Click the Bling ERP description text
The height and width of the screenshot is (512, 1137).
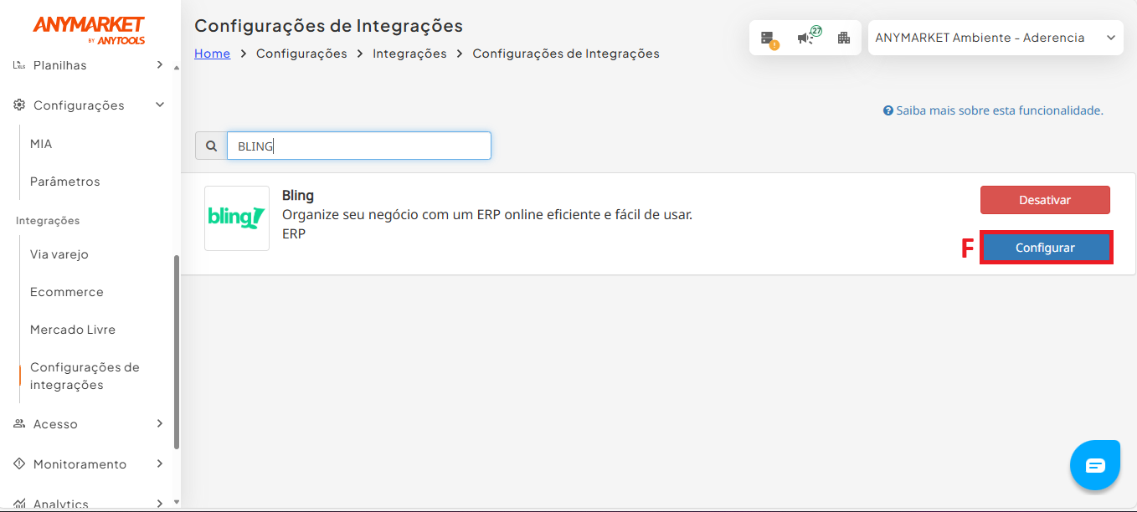(487, 215)
